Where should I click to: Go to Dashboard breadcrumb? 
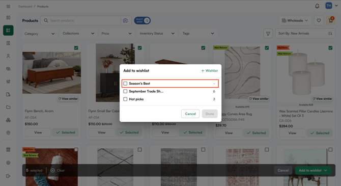[25, 7]
